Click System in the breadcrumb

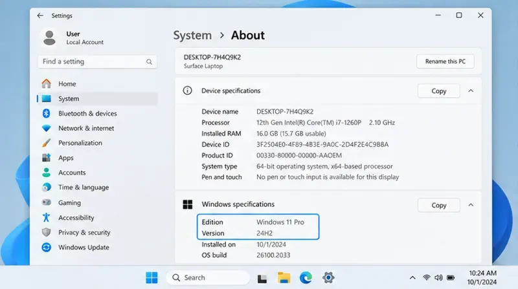192,36
